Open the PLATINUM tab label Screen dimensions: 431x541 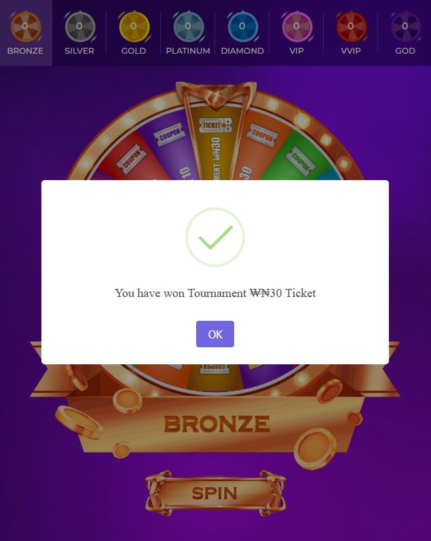pyautogui.click(x=188, y=51)
